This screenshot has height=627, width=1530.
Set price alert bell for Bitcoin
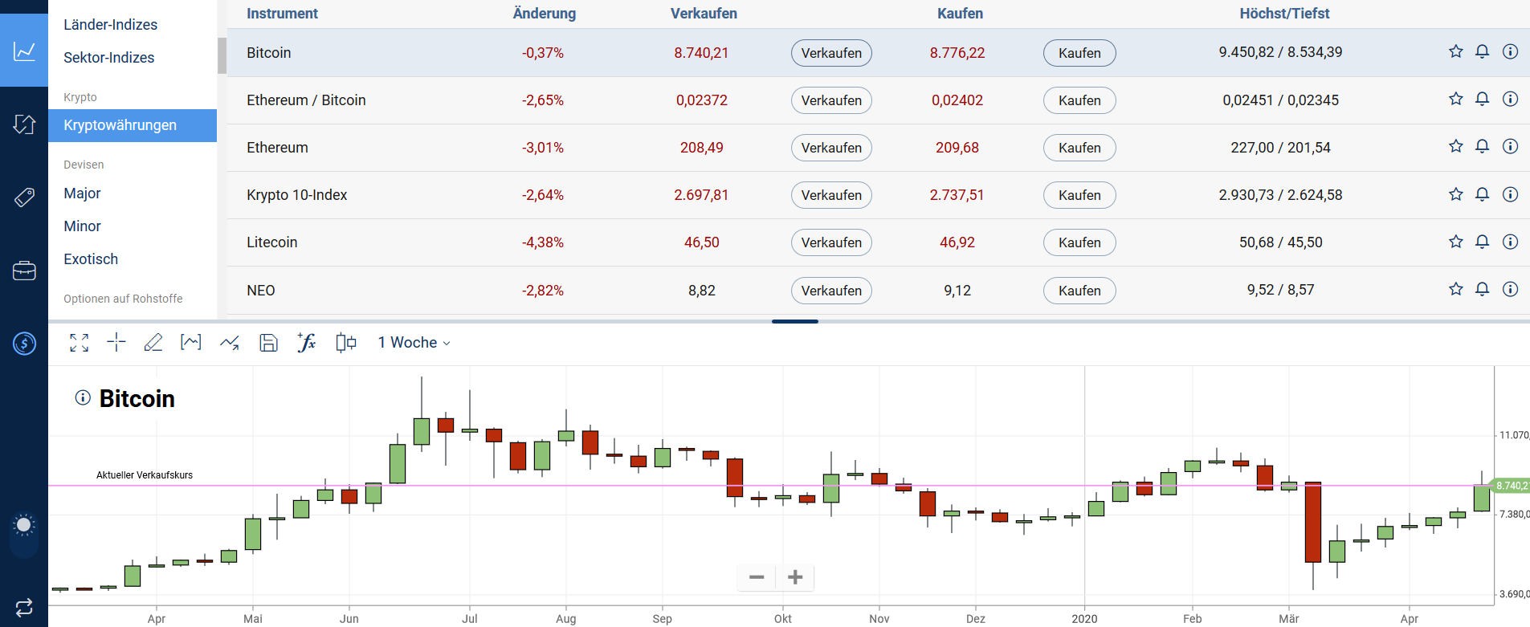tap(1483, 51)
